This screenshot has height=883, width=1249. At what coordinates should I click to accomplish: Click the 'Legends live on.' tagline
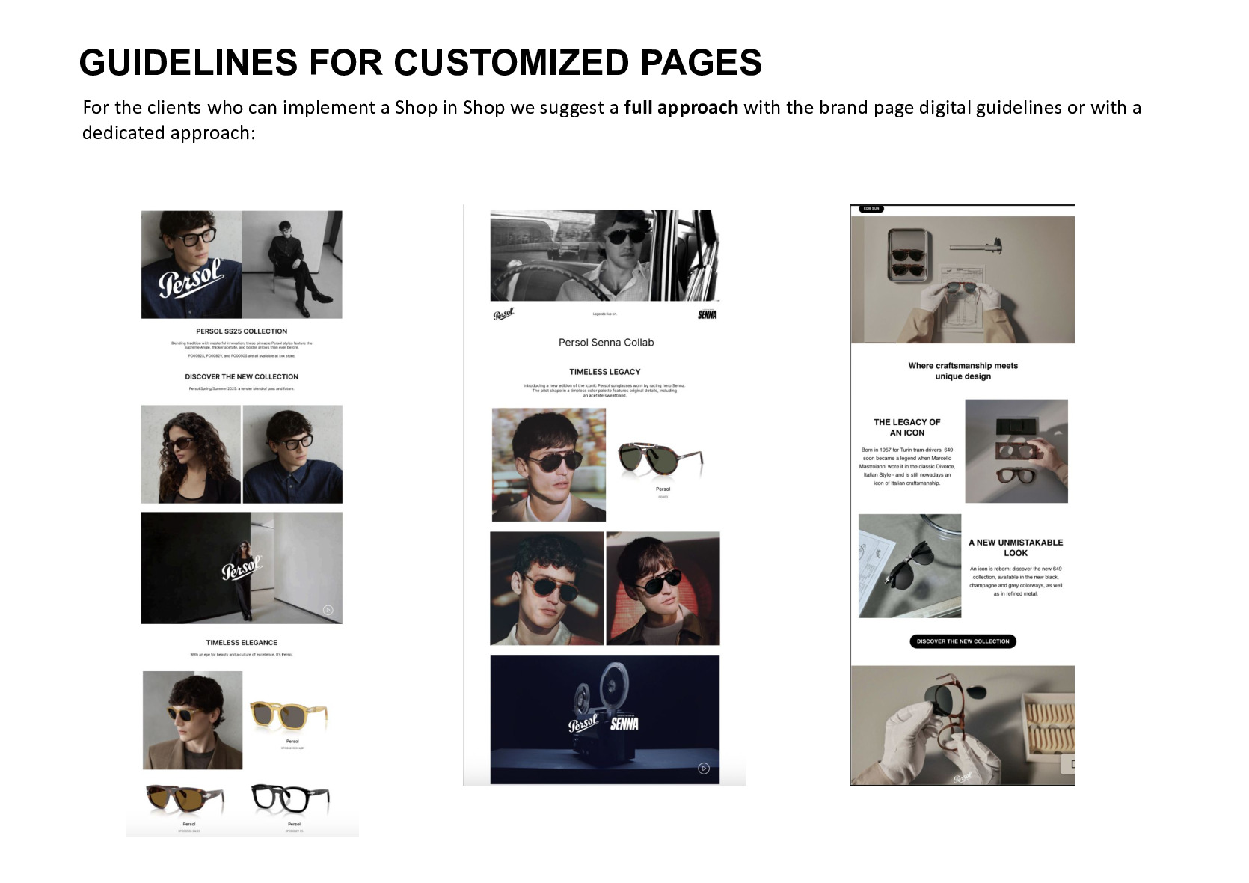(x=605, y=314)
